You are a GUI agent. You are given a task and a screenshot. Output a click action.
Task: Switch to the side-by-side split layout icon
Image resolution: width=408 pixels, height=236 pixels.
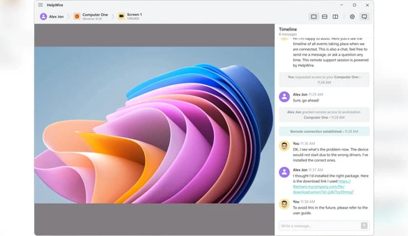335,17
